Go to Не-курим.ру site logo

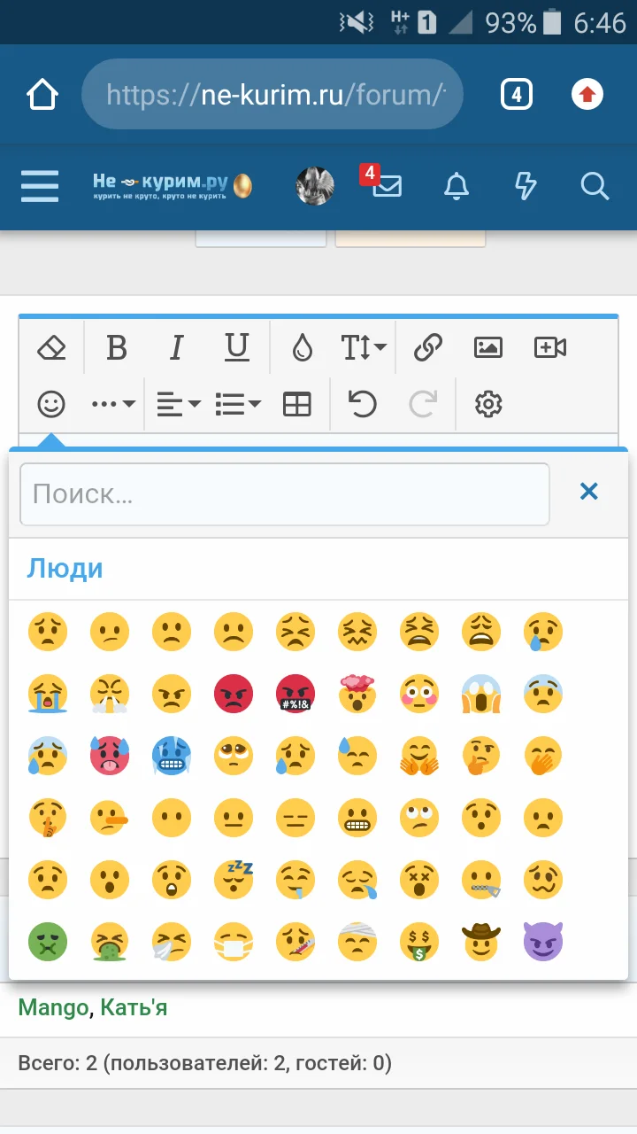pyautogui.click(x=173, y=186)
